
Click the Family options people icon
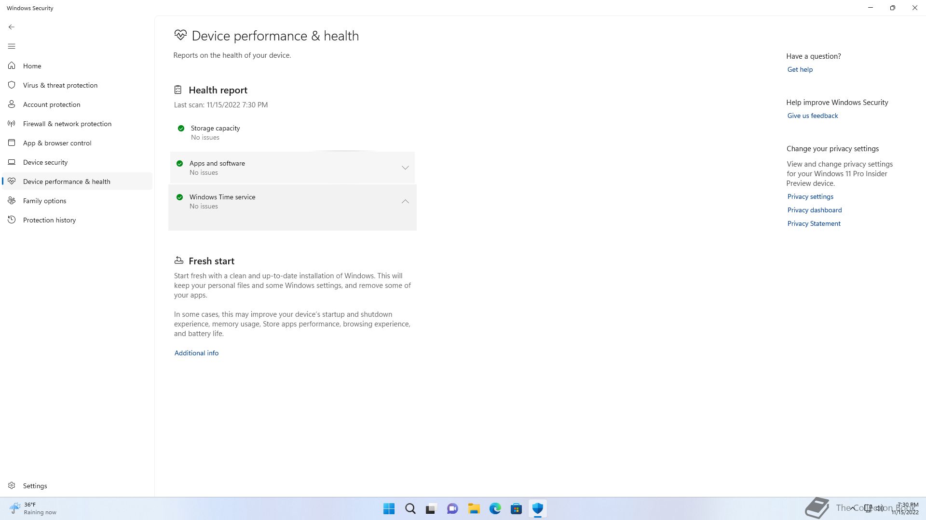[12, 200]
